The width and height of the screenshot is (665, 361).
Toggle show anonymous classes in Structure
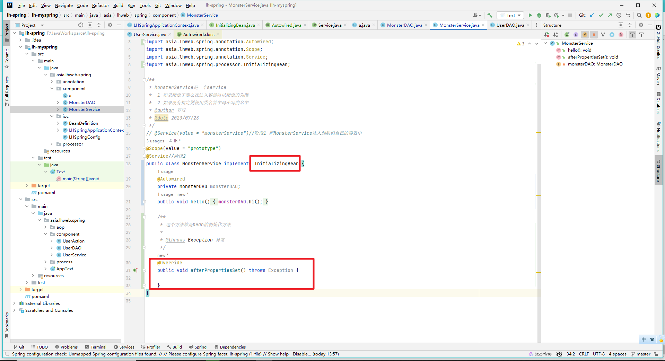tap(612, 35)
